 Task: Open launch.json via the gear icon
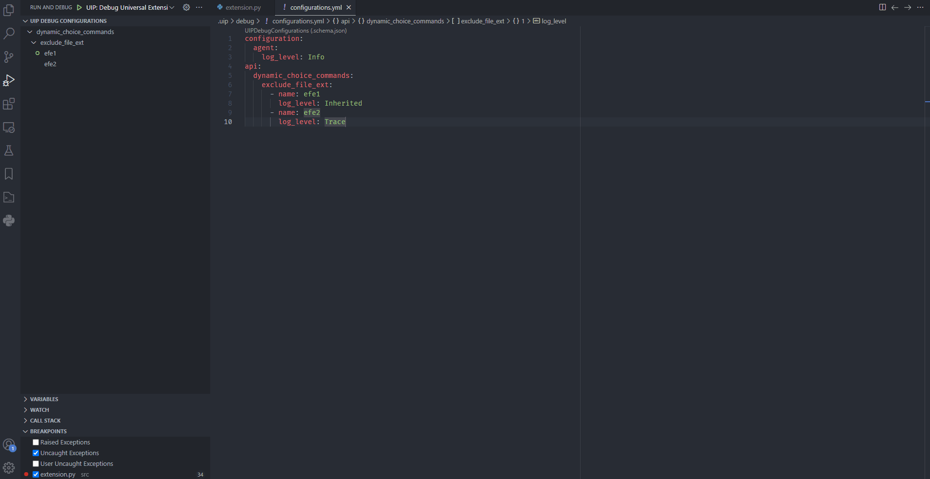[x=186, y=7]
